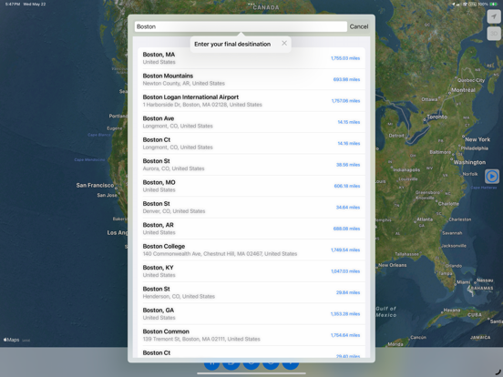Tap the 14.15 miles distance label
Screen dimensions: 503x377
349,122
